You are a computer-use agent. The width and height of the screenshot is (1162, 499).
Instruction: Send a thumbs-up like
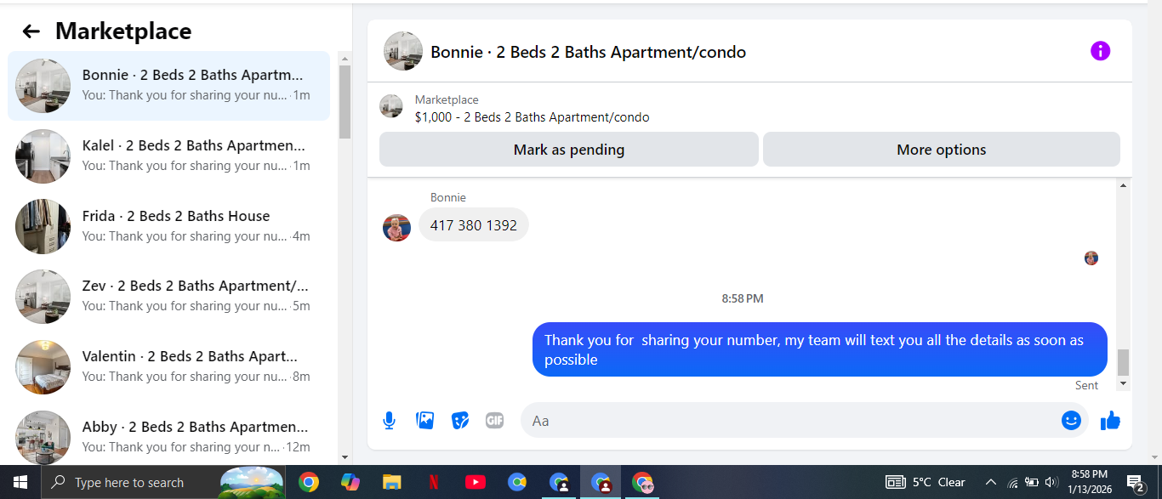click(1110, 420)
